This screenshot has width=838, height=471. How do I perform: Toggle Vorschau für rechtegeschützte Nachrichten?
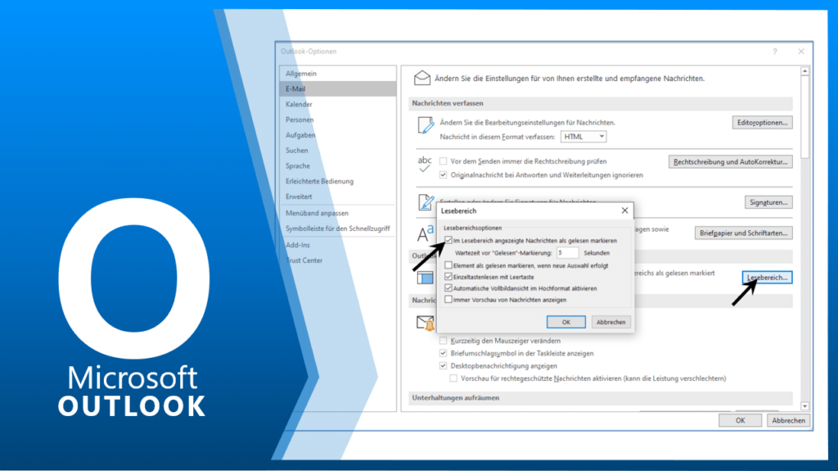point(453,378)
